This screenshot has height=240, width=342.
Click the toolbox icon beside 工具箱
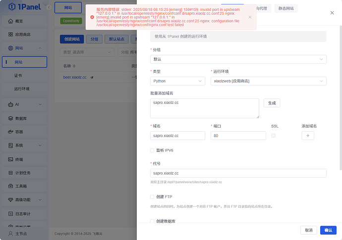pyautogui.click(x=10, y=186)
